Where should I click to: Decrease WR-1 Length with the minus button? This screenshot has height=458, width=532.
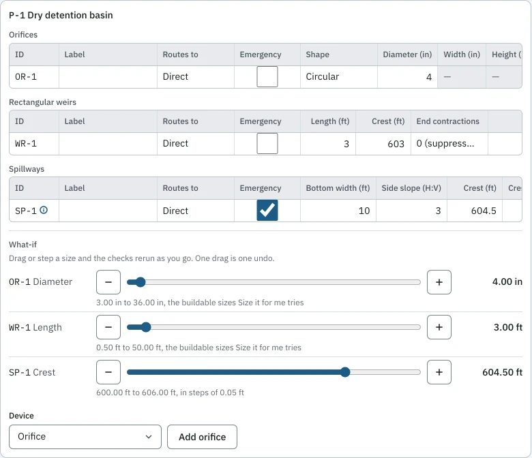[108, 327]
